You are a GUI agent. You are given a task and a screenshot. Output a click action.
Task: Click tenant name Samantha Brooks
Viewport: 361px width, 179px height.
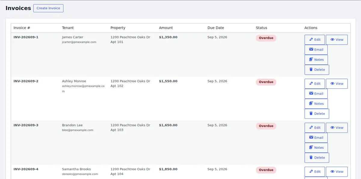tap(76, 169)
